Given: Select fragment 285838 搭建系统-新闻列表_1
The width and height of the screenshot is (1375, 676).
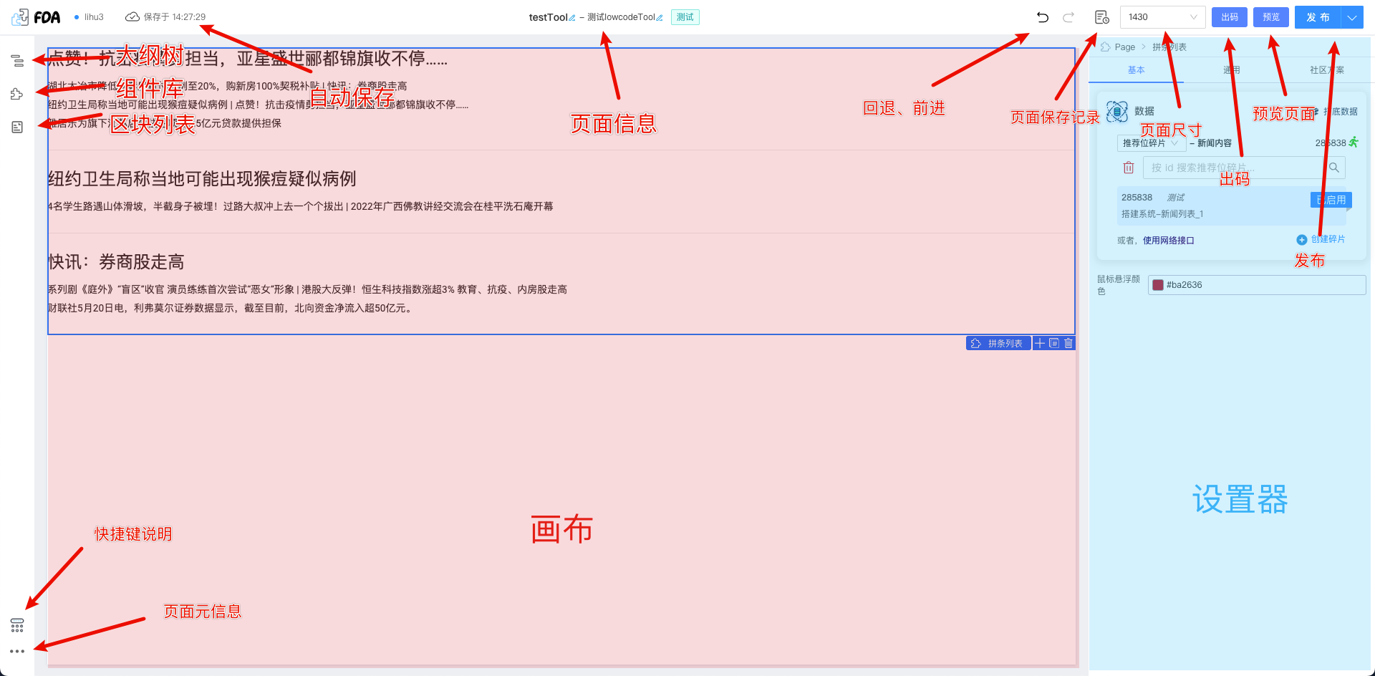Looking at the screenshot, I should pos(1231,206).
